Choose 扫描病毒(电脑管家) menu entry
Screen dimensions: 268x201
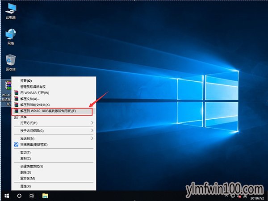(54, 145)
